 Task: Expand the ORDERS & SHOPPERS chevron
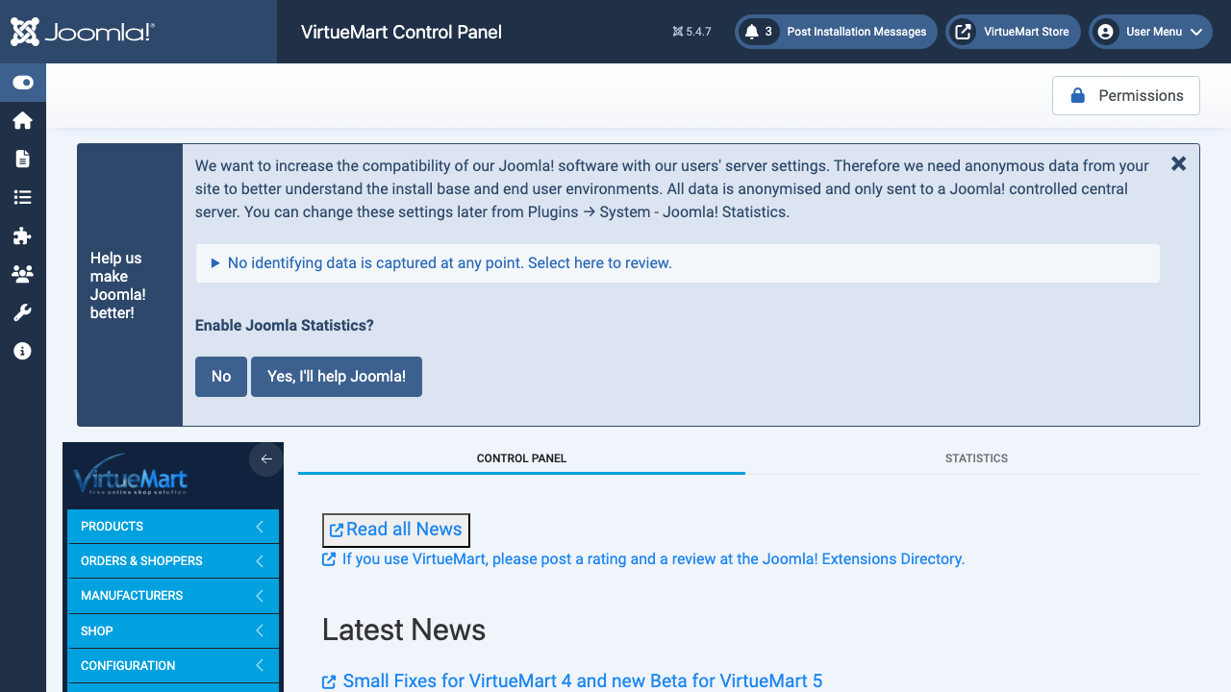[260, 561]
